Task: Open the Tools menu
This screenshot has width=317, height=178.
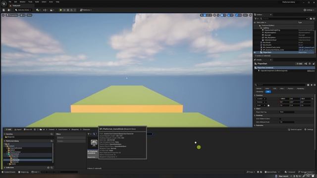Action: pyautogui.click(x=30, y=2)
